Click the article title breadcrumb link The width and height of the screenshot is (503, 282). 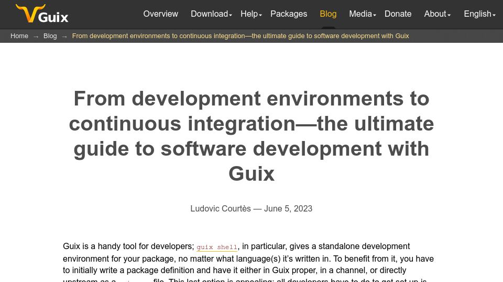click(x=240, y=36)
